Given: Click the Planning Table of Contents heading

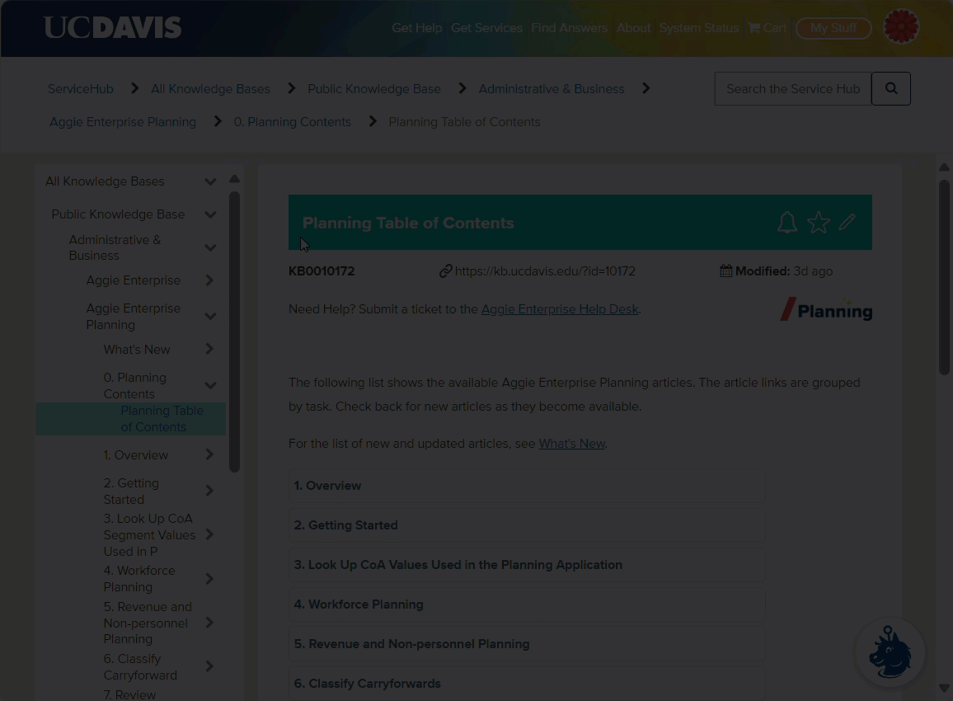Looking at the screenshot, I should point(408,223).
